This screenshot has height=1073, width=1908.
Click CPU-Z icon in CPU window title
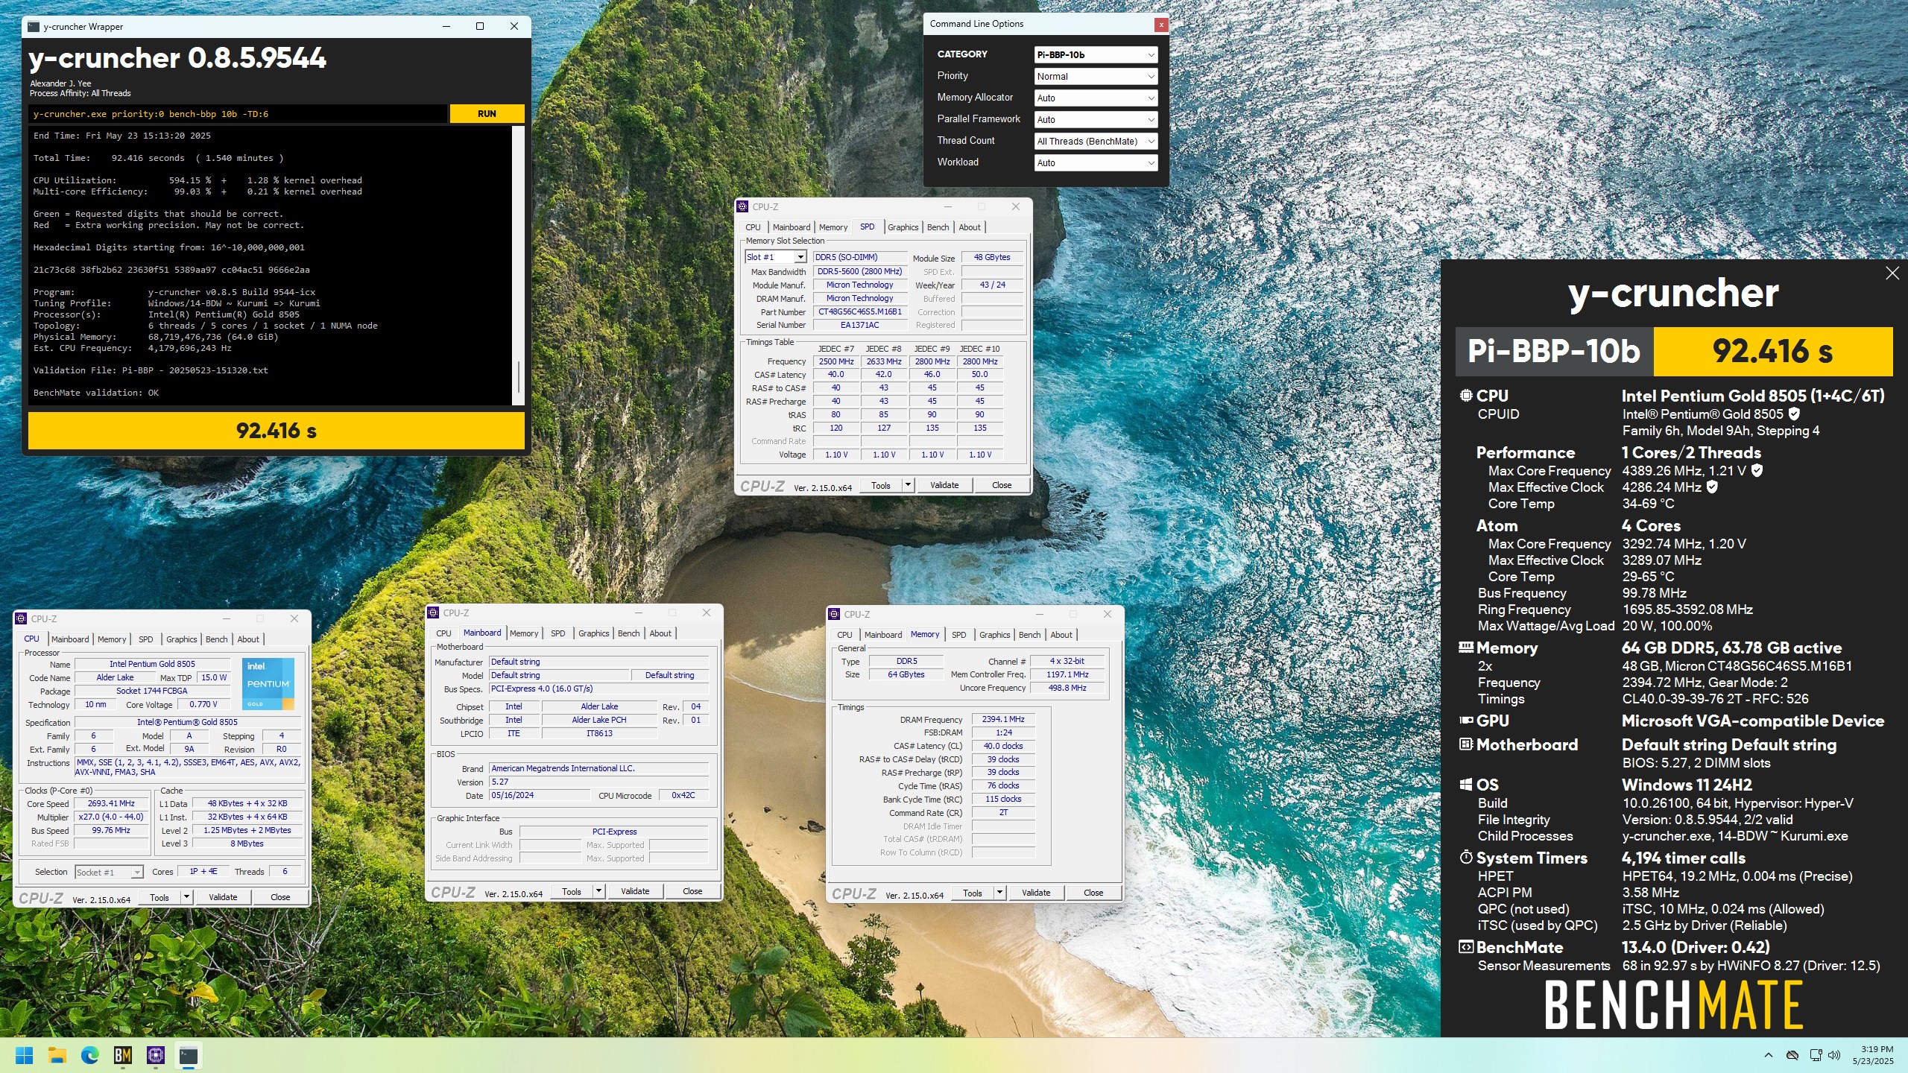[21, 618]
